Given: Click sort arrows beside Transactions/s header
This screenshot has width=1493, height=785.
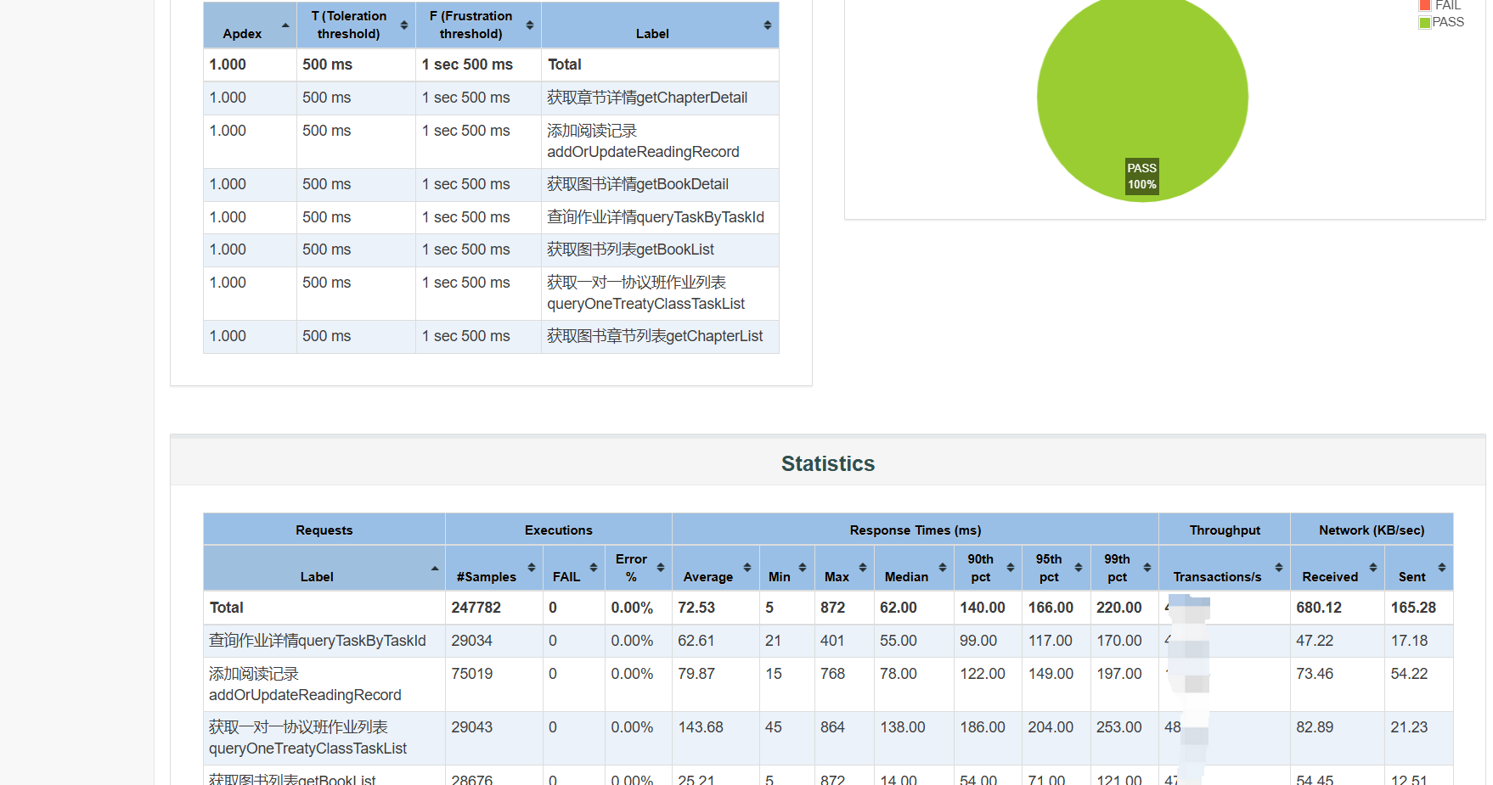Looking at the screenshot, I should pos(1279,568).
